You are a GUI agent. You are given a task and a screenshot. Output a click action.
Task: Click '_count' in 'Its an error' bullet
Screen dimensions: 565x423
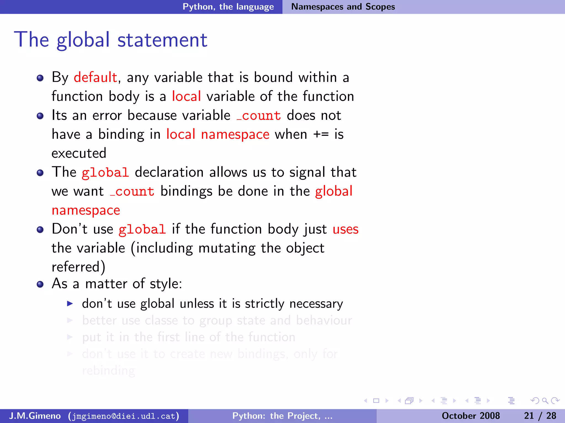259,116
